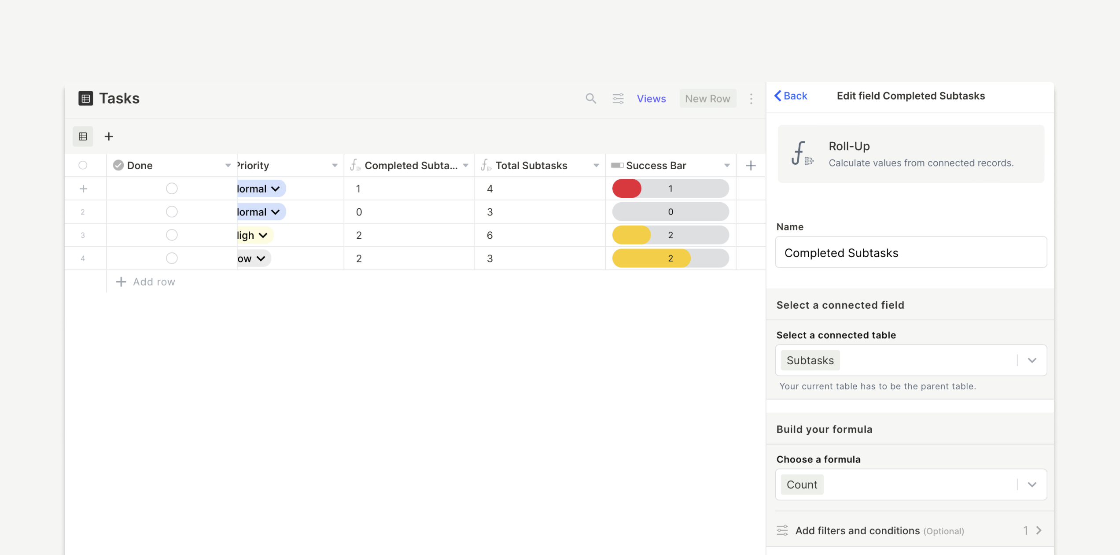Click the search magnifier icon
This screenshot has height=555, width=1120.
pos(590,99)
